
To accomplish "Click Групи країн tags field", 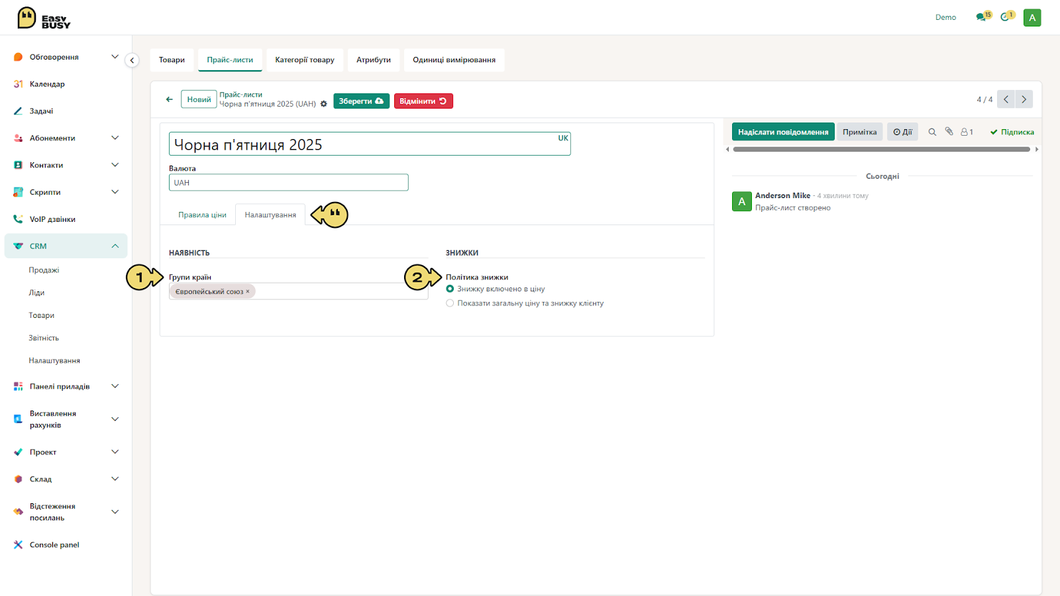I will coord(298,291).
